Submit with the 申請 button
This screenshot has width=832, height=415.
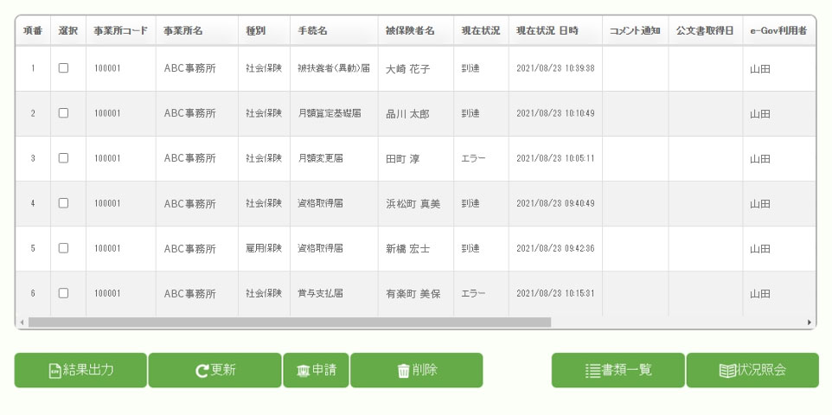317,370
